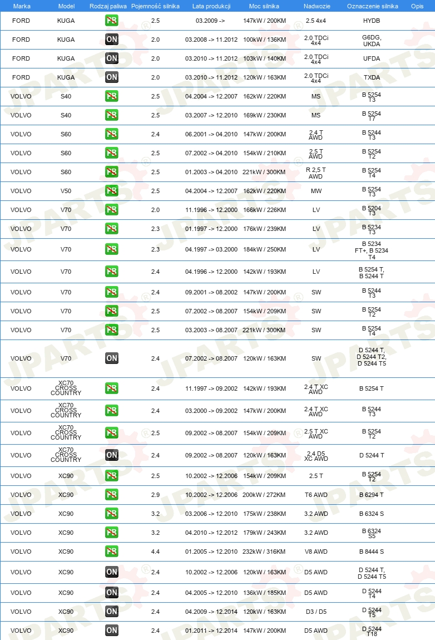Click the Pojemność silnika column header
435x640 pixels.
point(155,6)
